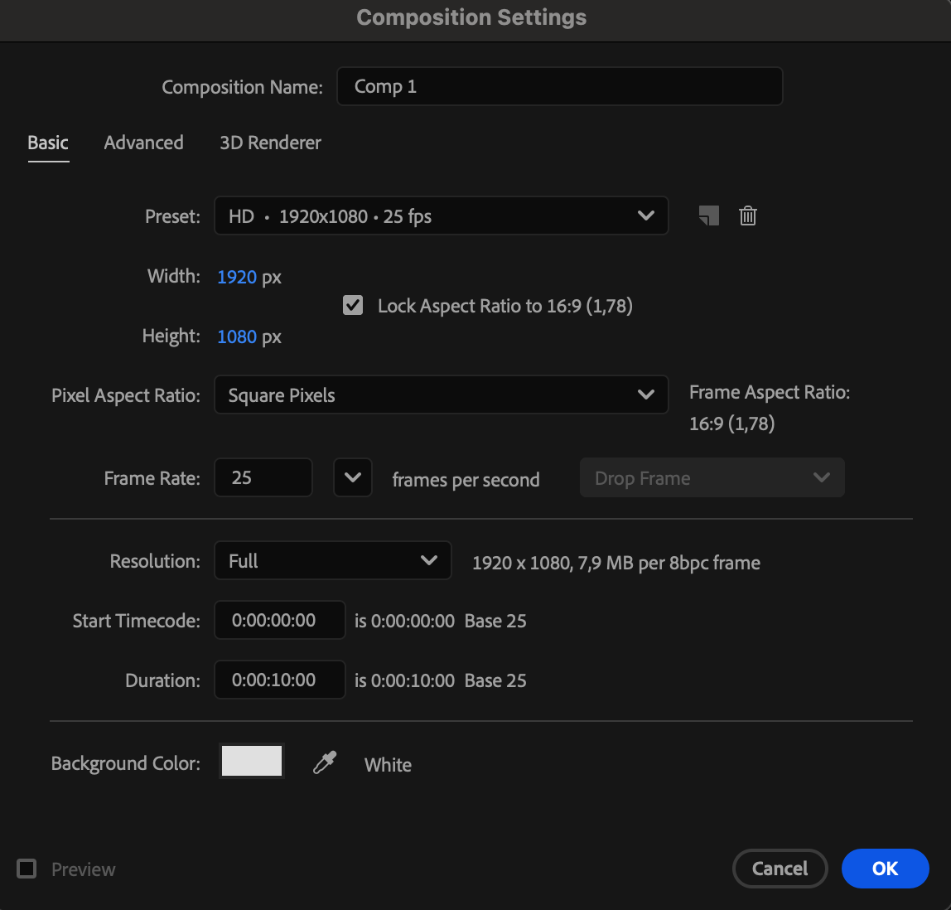Open the Preset dropdown
This screenshot has width=951, height=910.
click(x=441, y=216)
